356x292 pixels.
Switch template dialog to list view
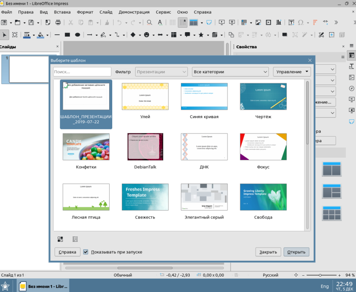click(75, 239)
